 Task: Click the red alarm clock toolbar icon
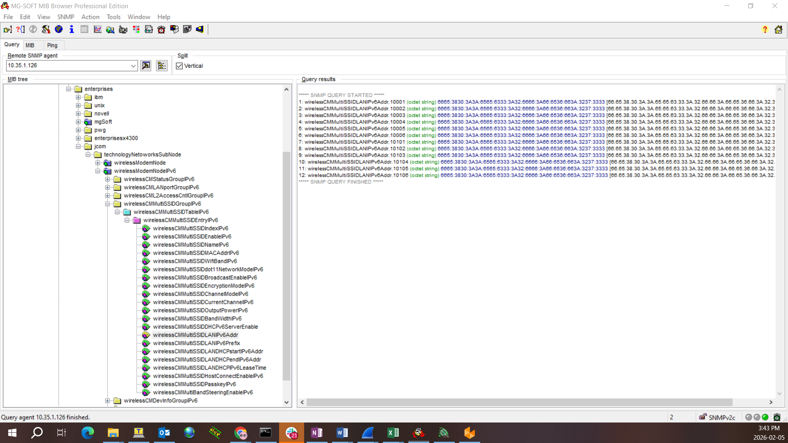(x=161, y=30)
